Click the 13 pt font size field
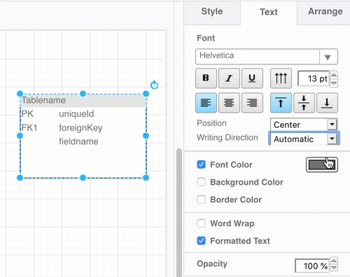The width and height of the screenshot is (350, 277). click(314, 78)
